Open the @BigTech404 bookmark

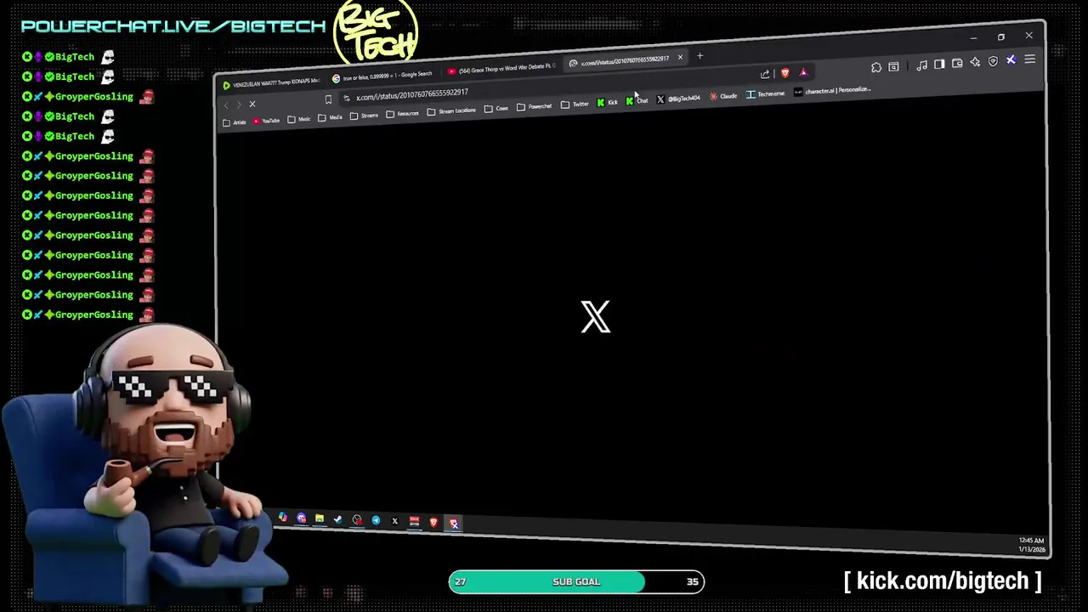678,99
